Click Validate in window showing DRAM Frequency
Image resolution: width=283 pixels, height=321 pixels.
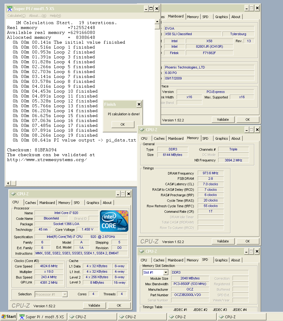[x=223, y=241]
